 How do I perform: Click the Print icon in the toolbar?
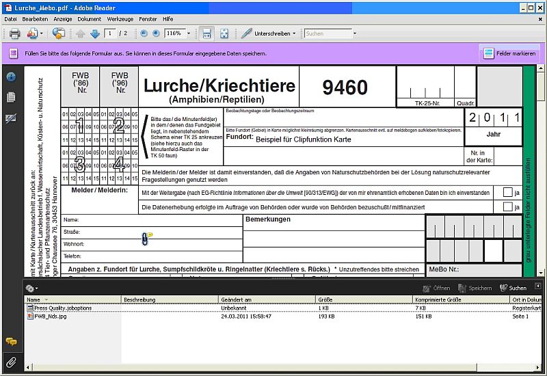14,33
